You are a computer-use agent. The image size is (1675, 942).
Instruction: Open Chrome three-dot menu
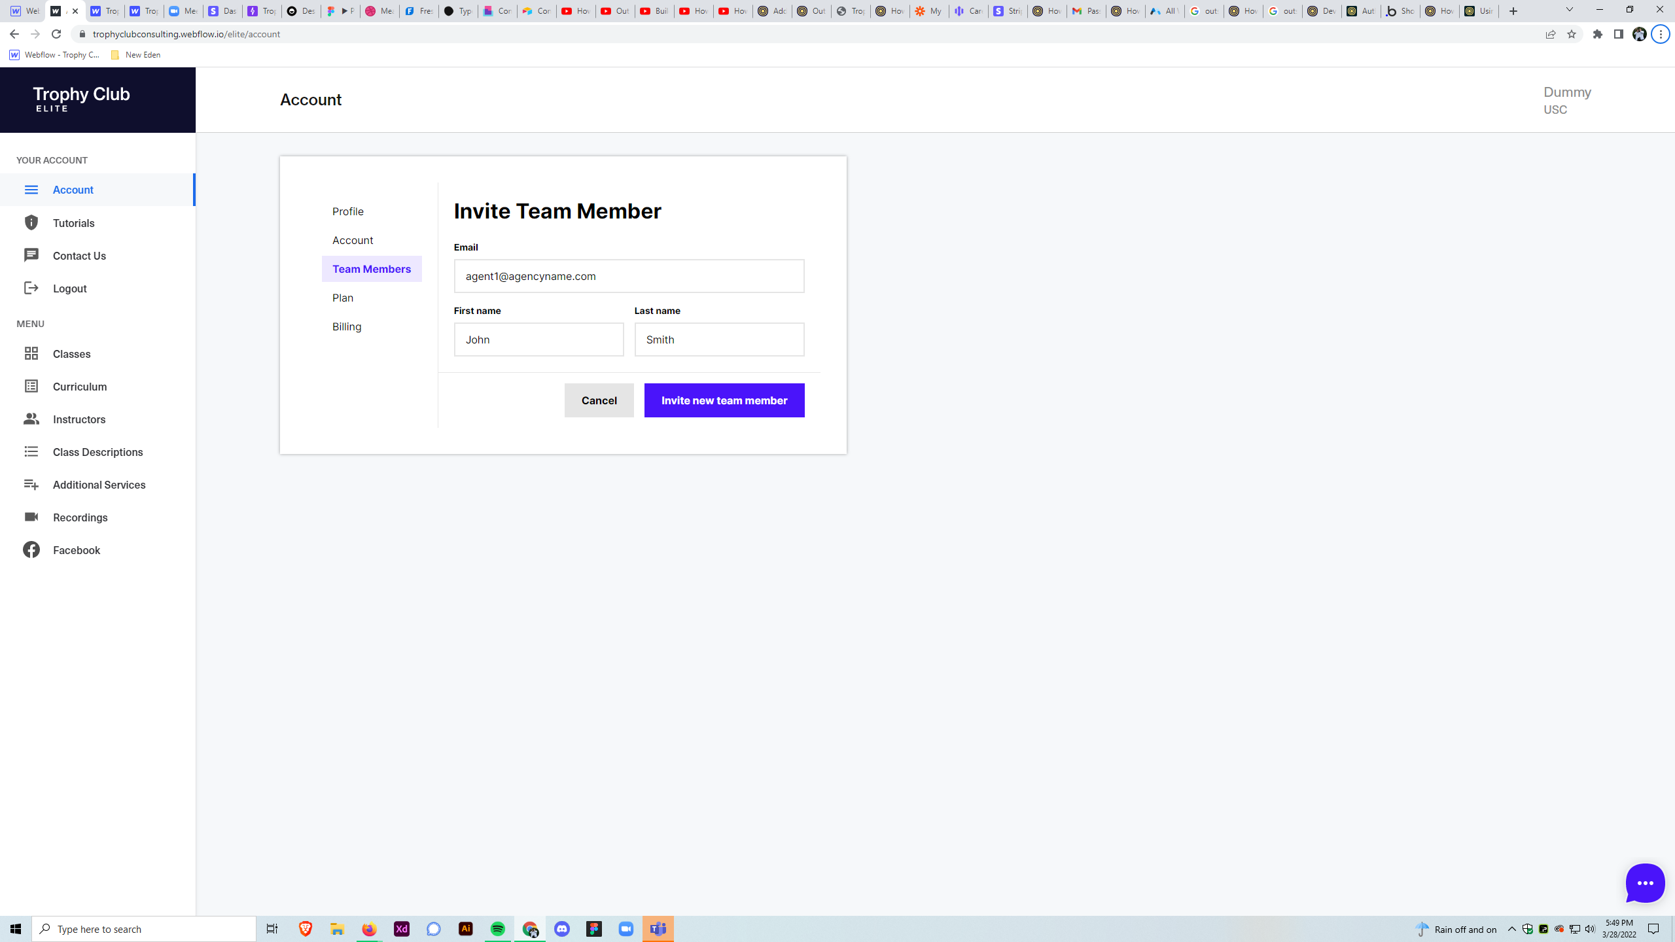pyautogui.click(x=1661, y=34)
